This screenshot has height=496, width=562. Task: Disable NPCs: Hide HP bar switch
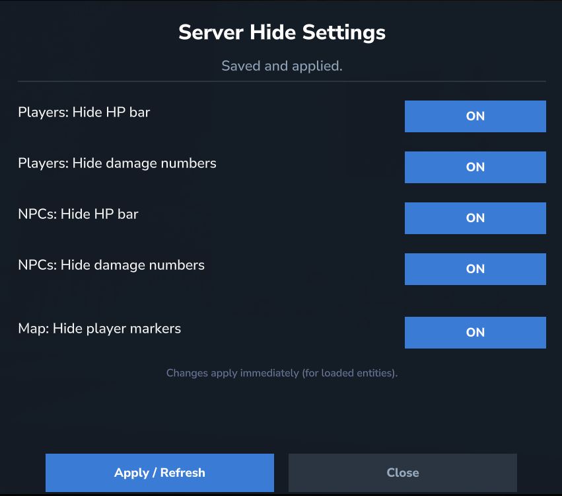point(475,218)
